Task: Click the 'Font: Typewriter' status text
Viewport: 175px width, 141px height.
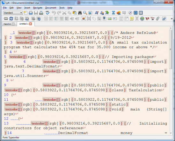Action: point(11,137)
